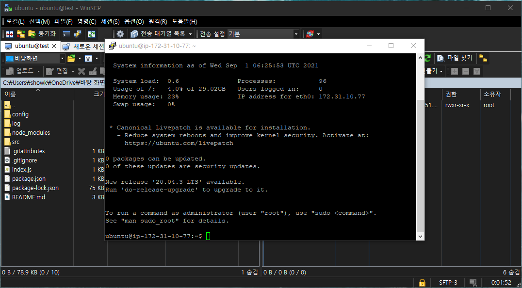522x288 pixels.
Task: Click the grey select-all icon beside minus
Action: click(477, 71)
